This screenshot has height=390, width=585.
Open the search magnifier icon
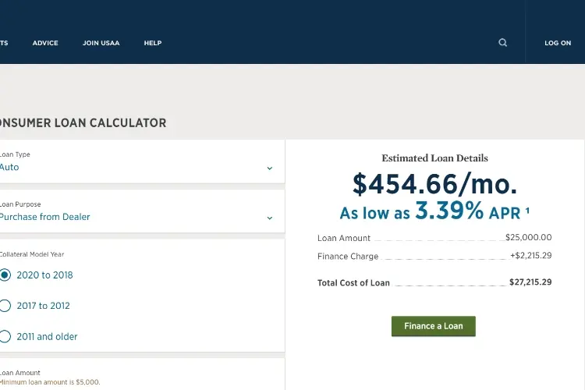tap(502, 43)
